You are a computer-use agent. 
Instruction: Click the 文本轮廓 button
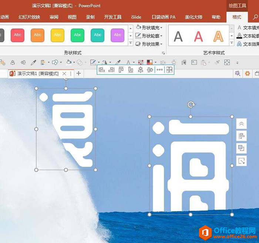point(248,36)
